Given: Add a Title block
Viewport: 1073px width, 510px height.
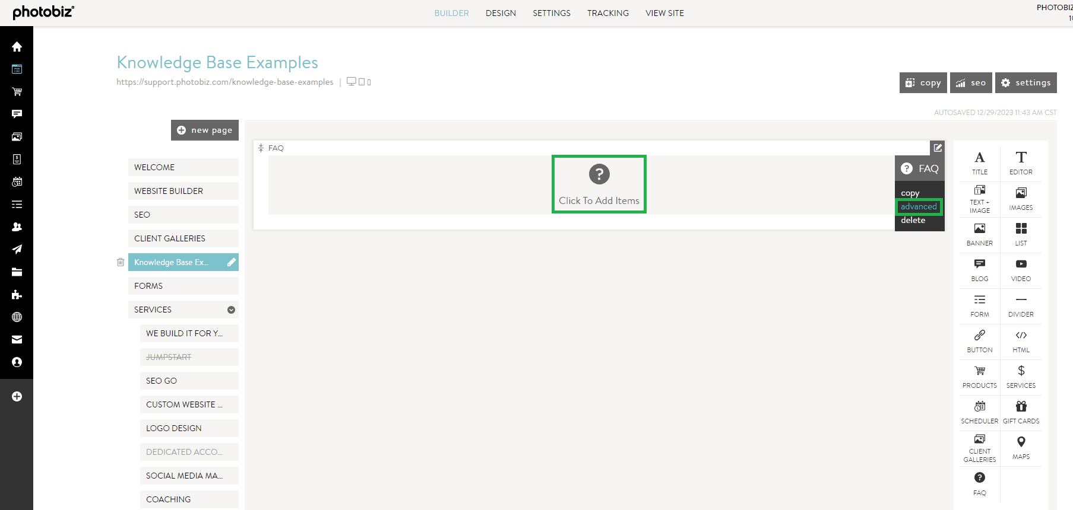Looking at the screenshot, I should 980,163.
